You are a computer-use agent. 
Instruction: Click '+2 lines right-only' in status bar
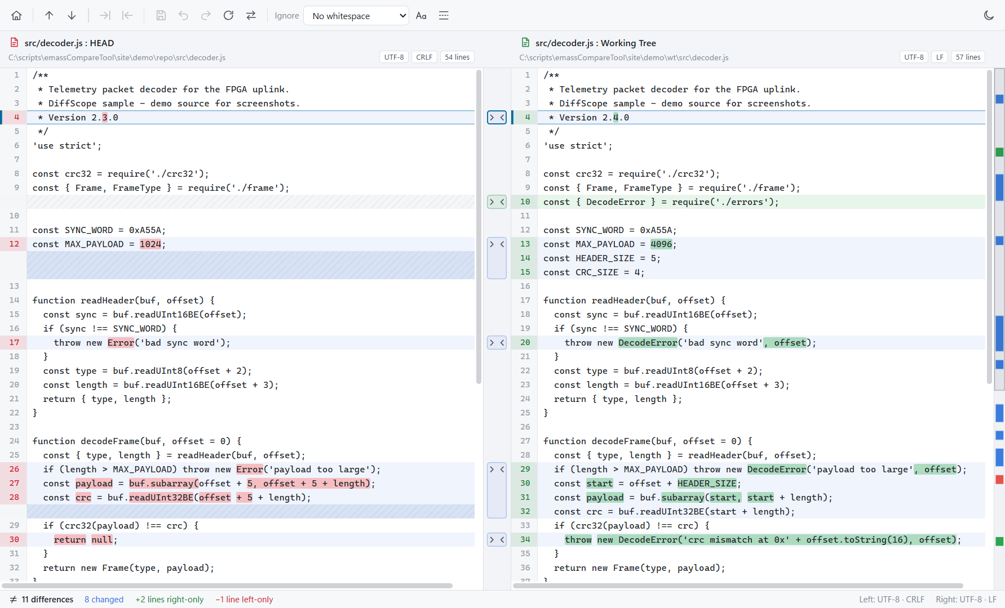coord(170,600)
